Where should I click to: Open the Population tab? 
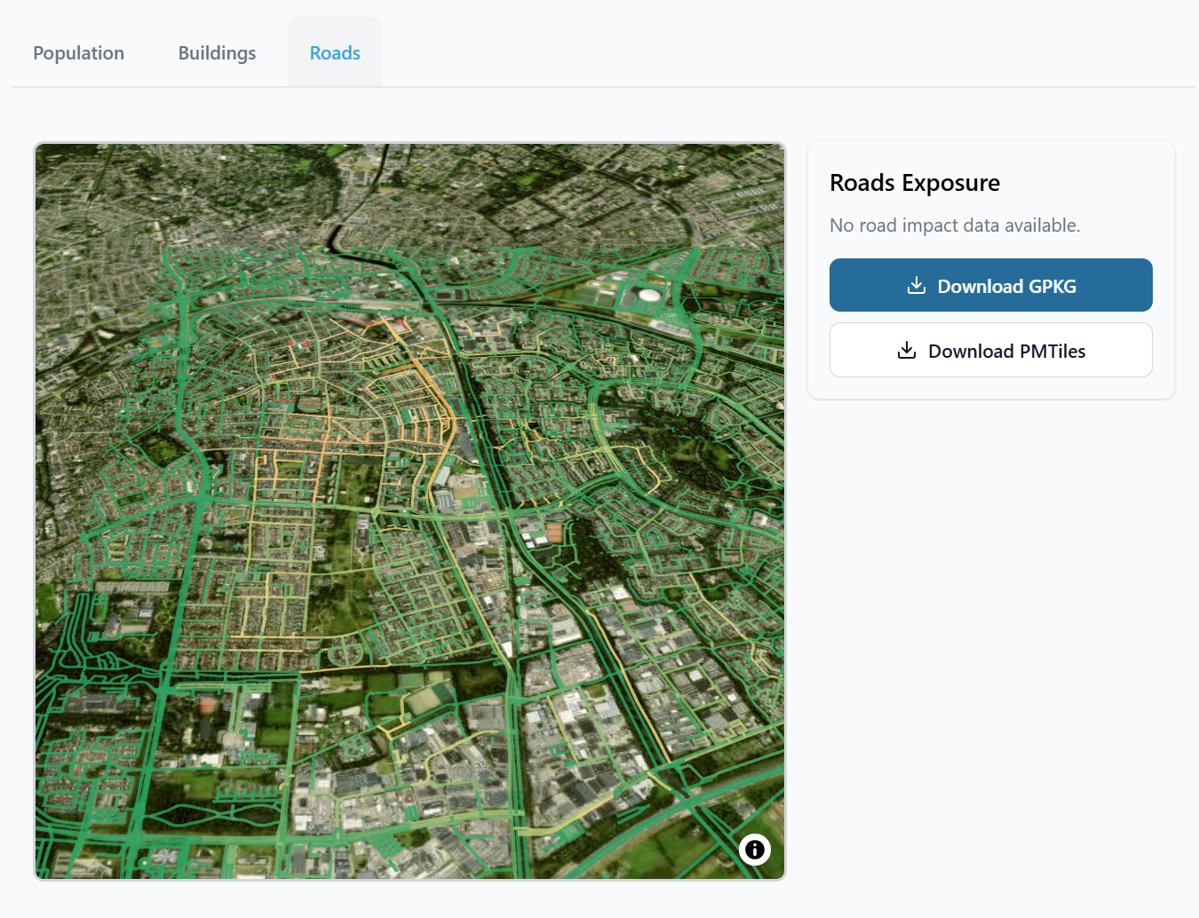(x=78, y=53)
